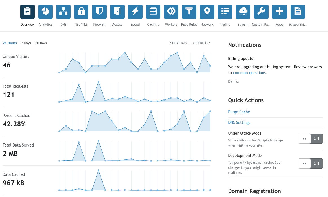Click the Firewall label in navigation
Image resolution: width=328 pixels, height=197 pixels.
(99, 25)
